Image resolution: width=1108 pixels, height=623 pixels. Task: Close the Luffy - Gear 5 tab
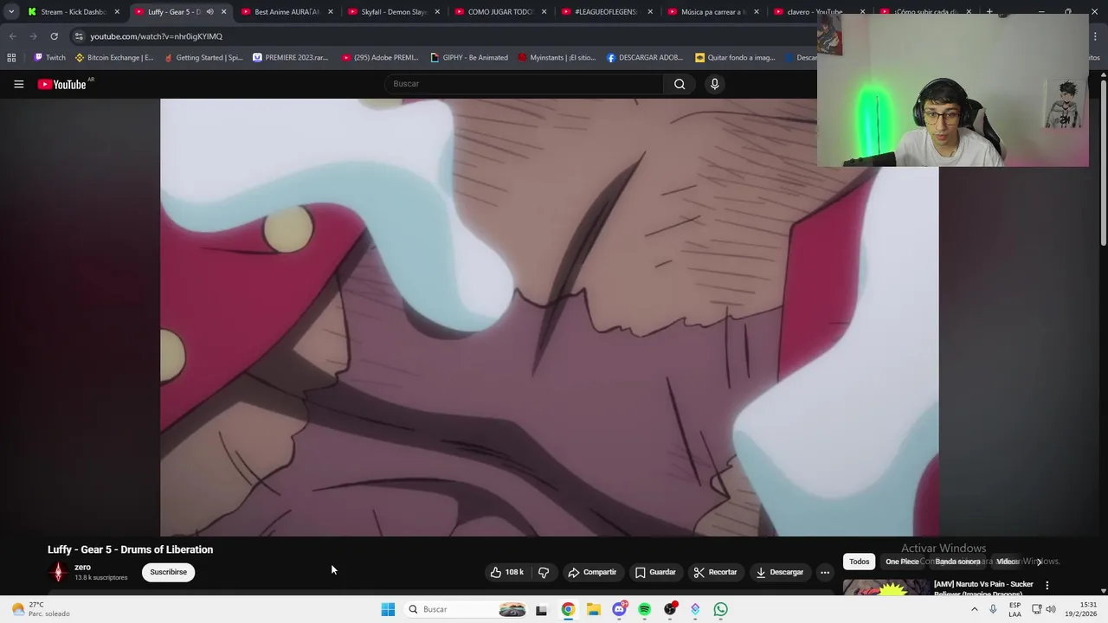pyautogui.click(x=223, y=12)
